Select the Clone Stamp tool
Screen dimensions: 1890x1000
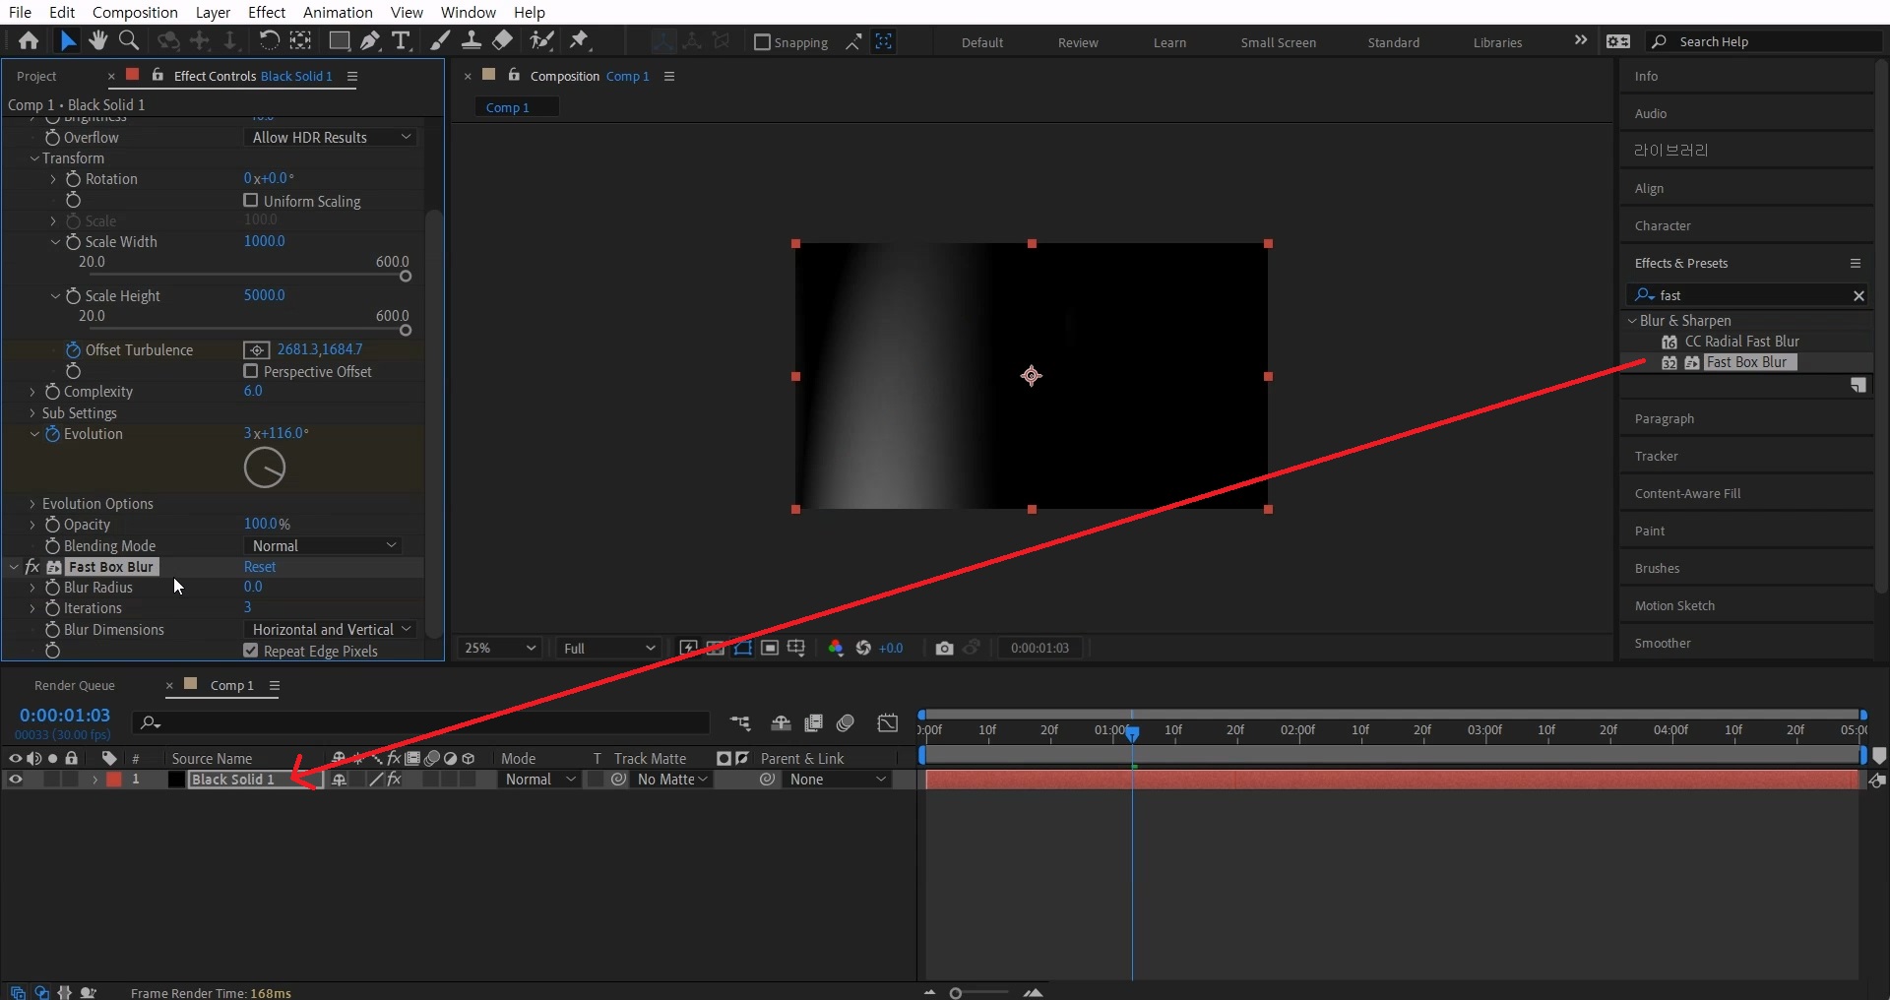coord(472,40)
